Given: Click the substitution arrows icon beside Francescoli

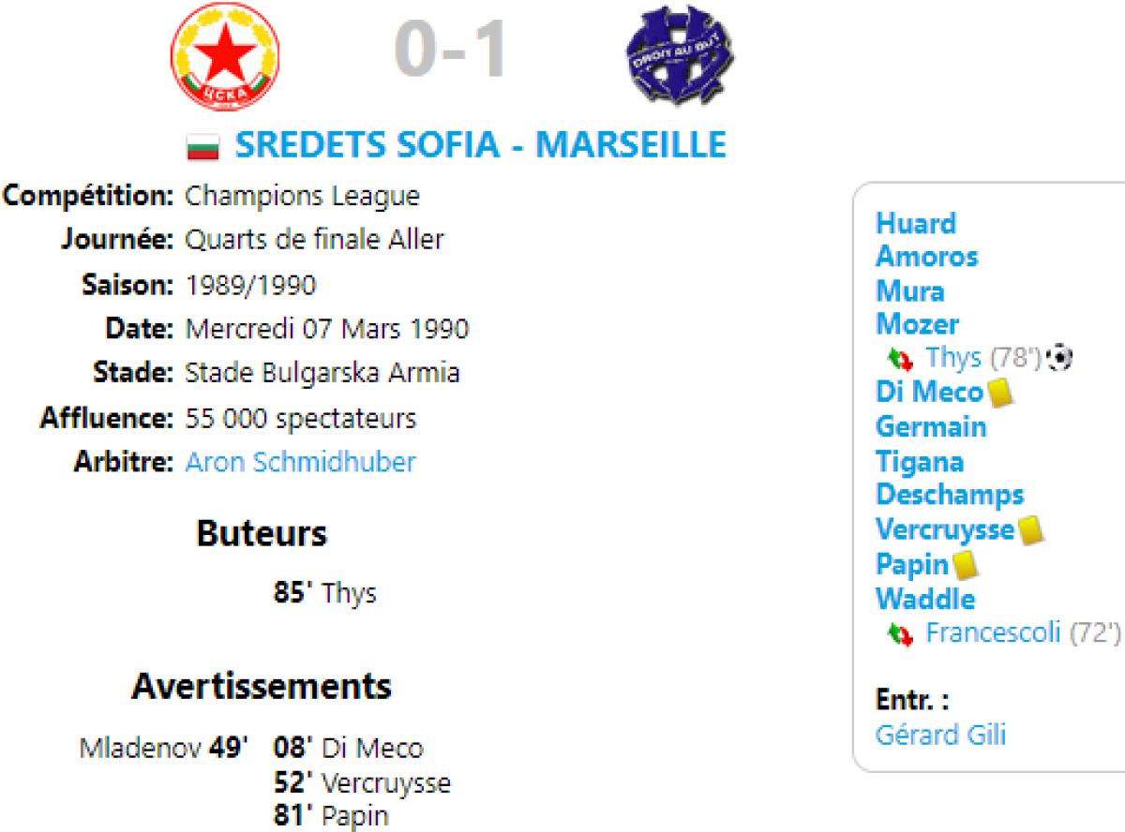Looking at the screenshot, I should (x=900, y=634).
